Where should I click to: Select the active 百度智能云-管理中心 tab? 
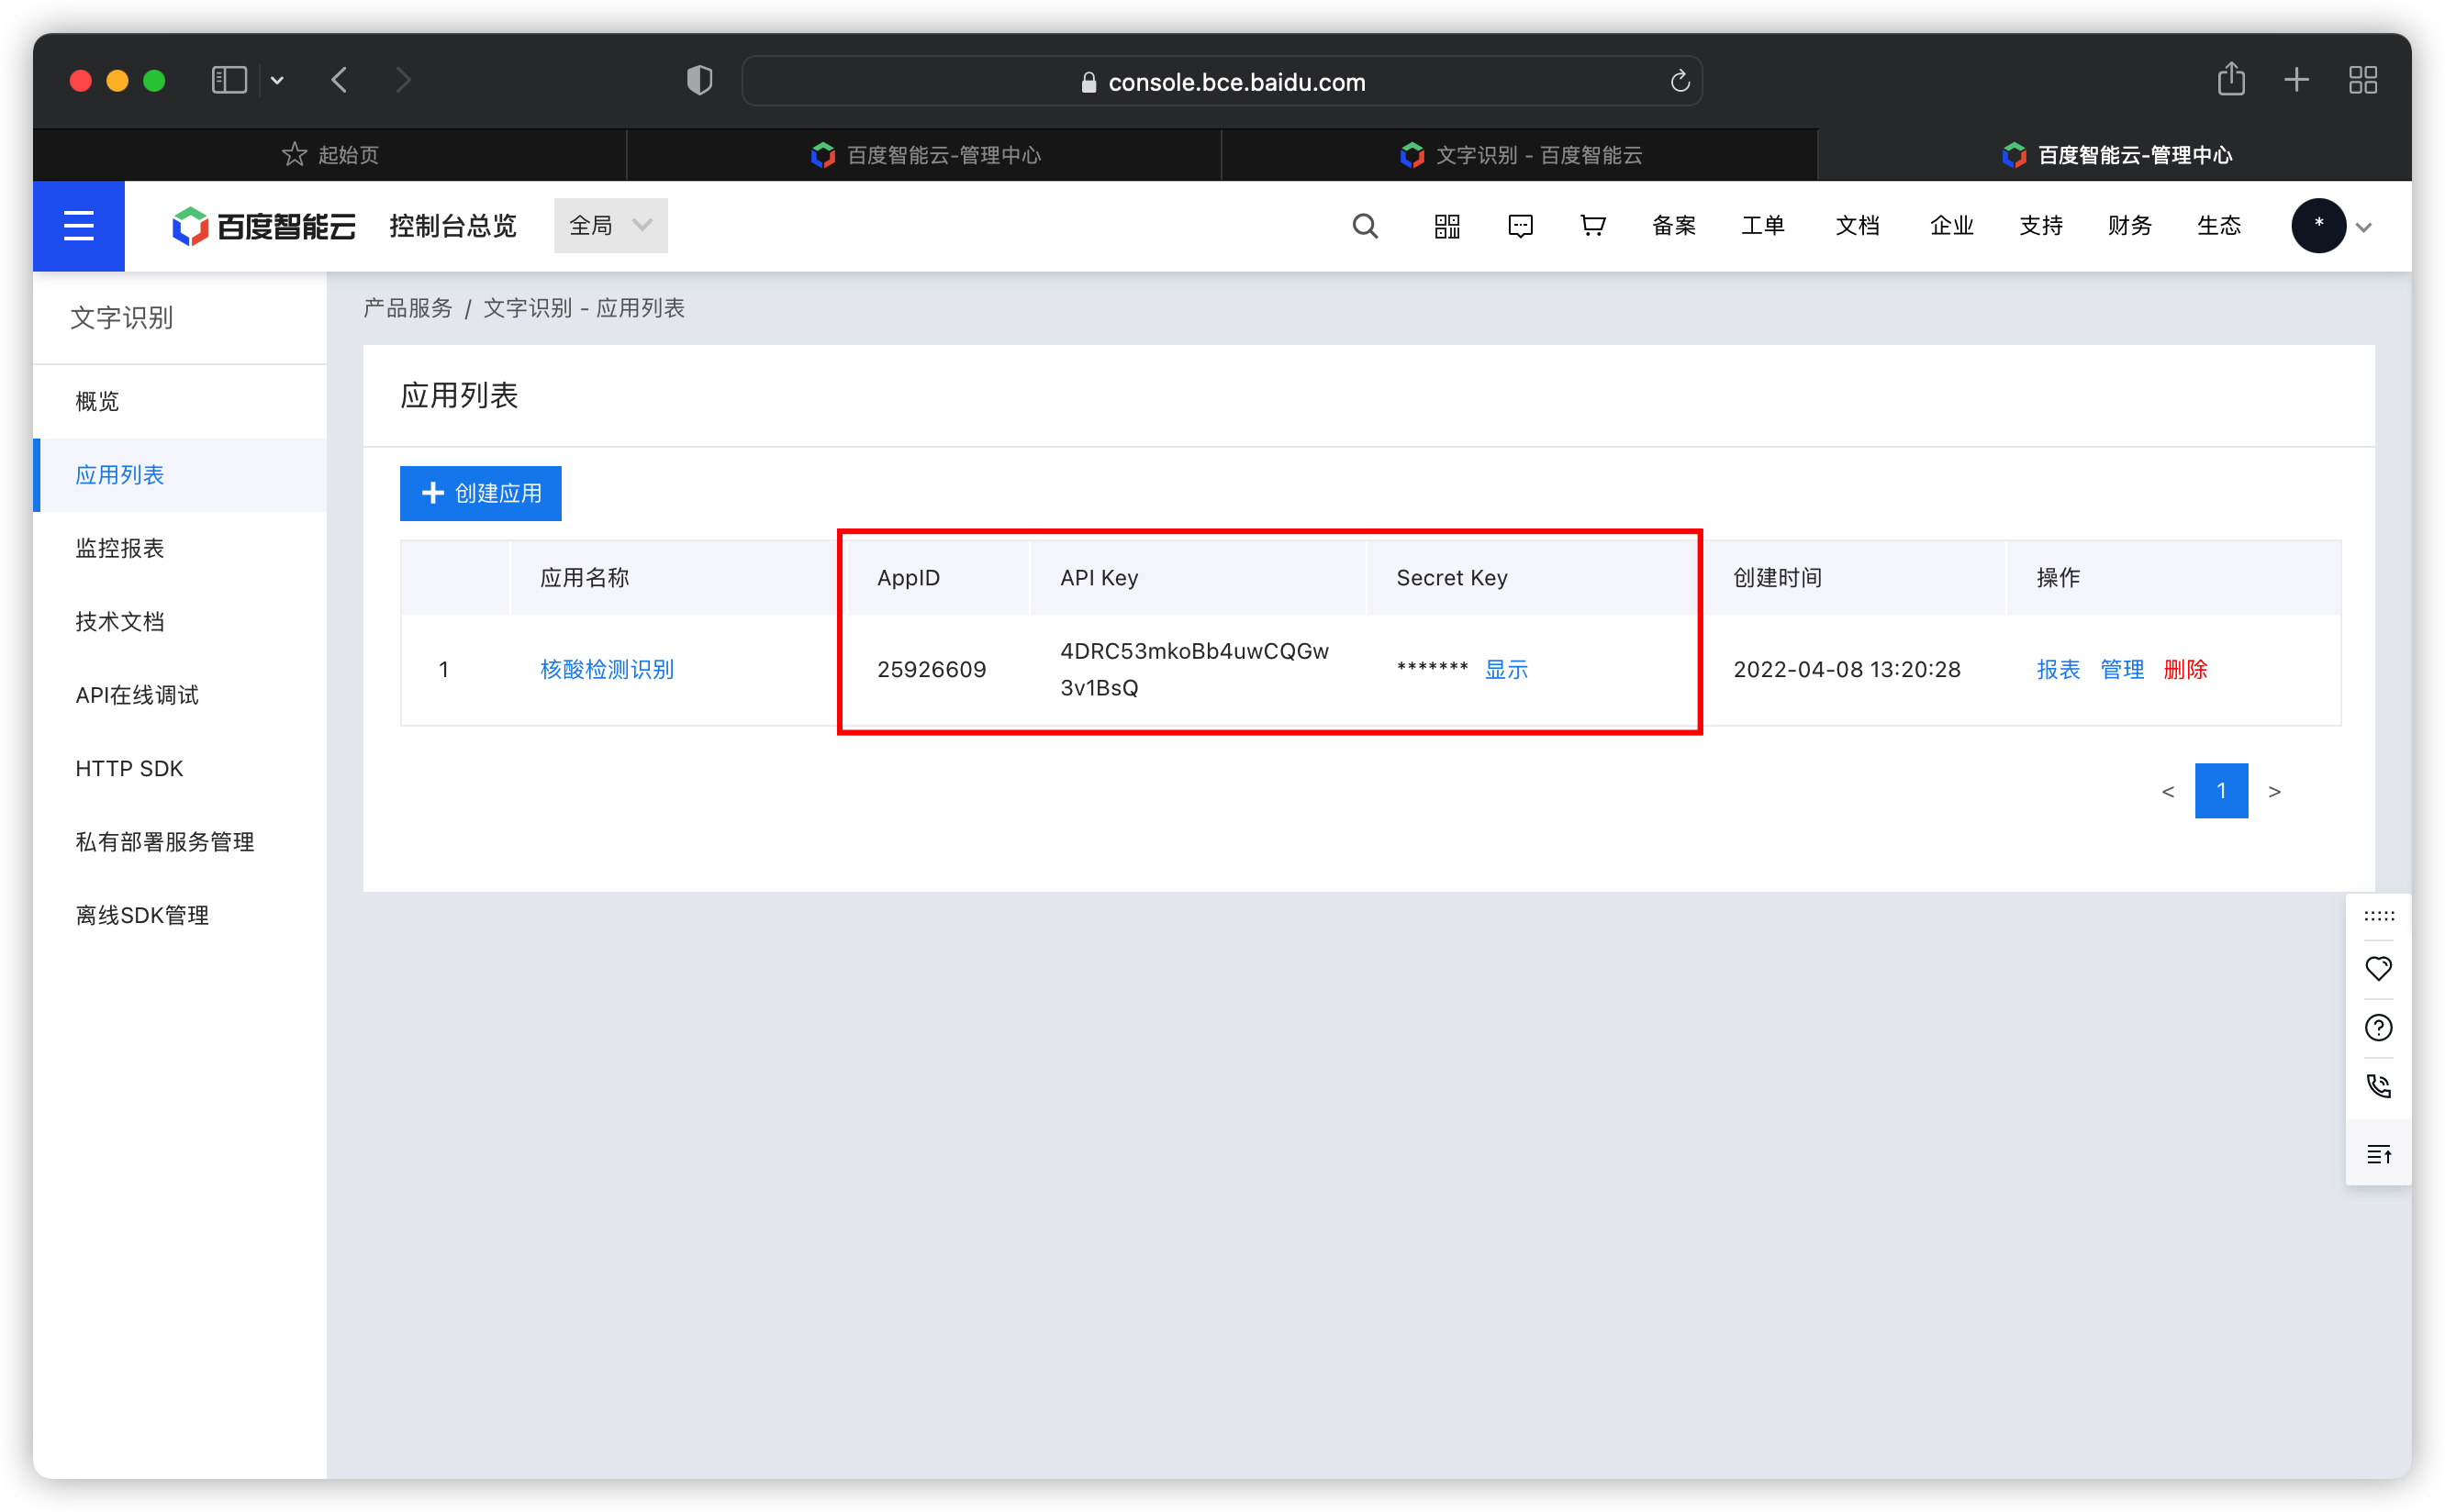coord(2115,155)
